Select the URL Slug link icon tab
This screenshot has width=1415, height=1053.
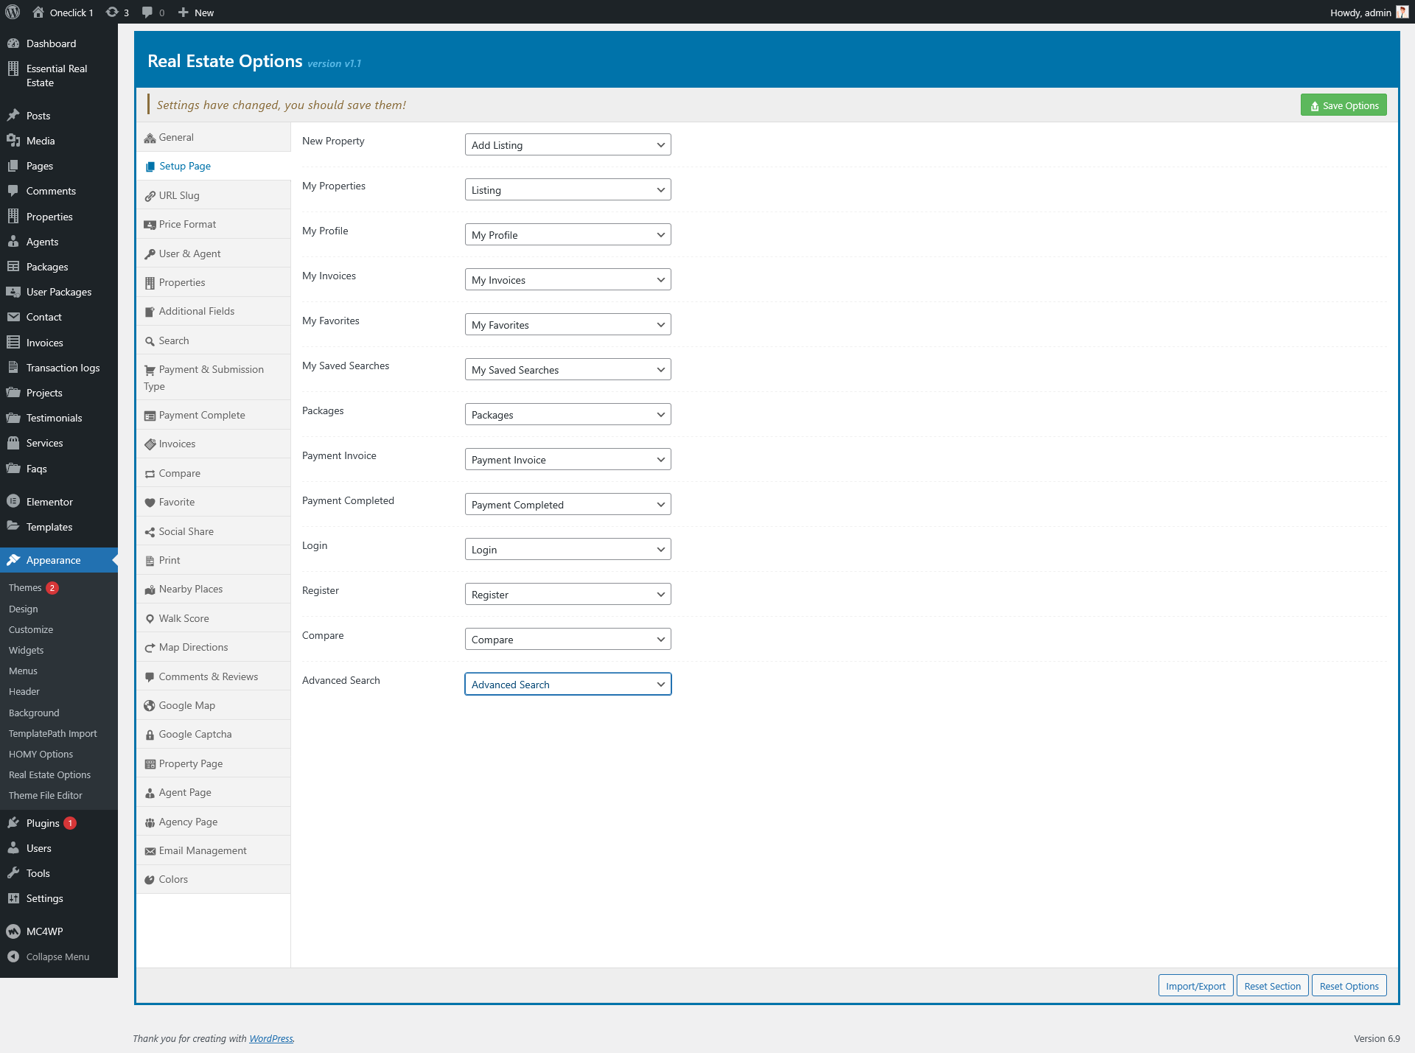coord(213,195)
